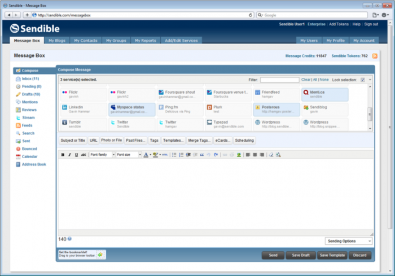The image size is (395, 276).
Task: Insert an image into the message
Action: tap(239, 155)
